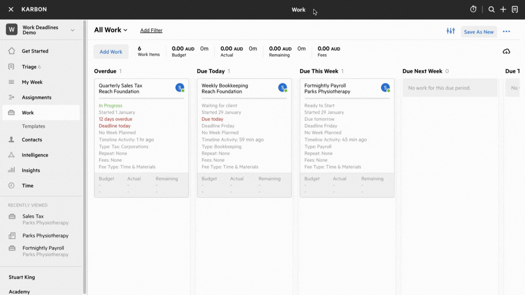Click briefcase icon beside recent Sales Tax
Screen dimensions: 525x295
tap(12, 216)
